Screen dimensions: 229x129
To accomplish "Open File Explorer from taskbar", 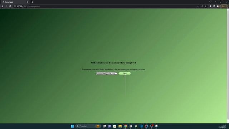I will 120,126.
